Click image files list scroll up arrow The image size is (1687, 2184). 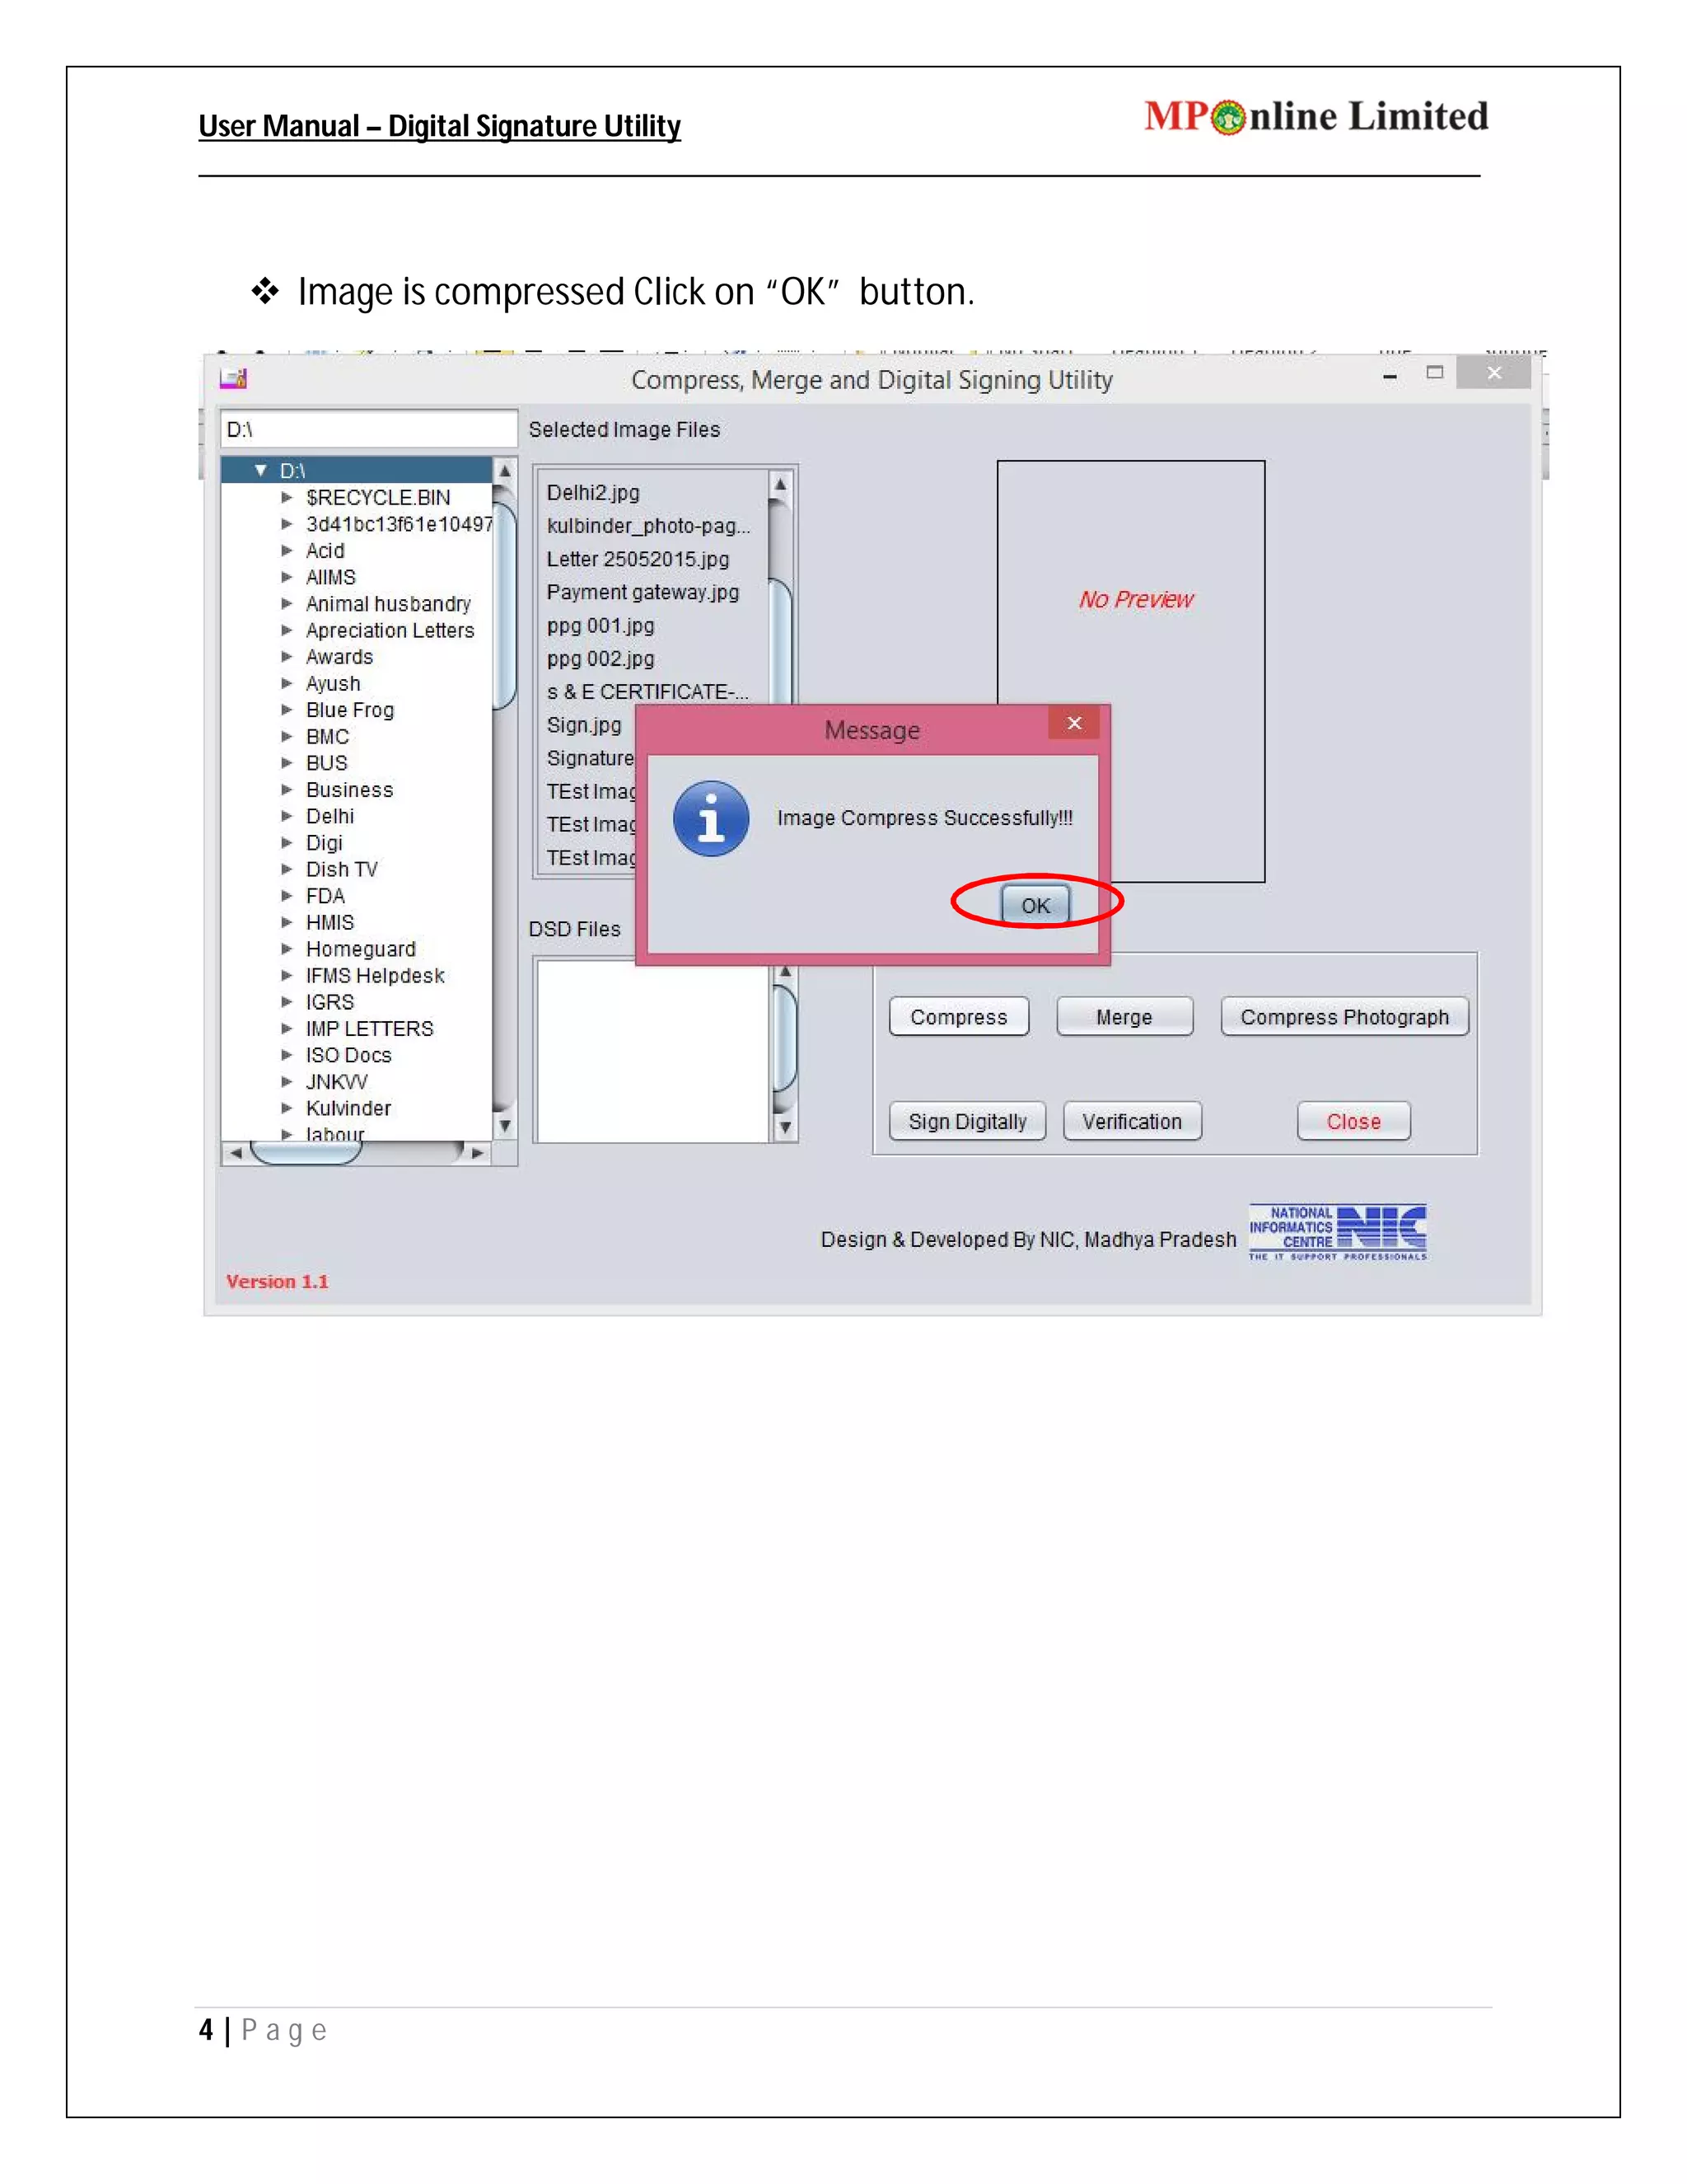click(x=781, y=484)
